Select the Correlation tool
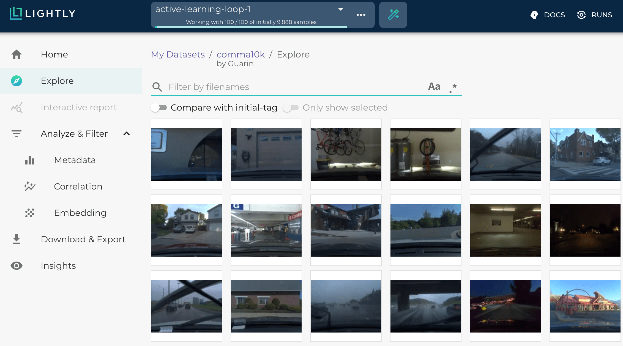 pos(78,186)
